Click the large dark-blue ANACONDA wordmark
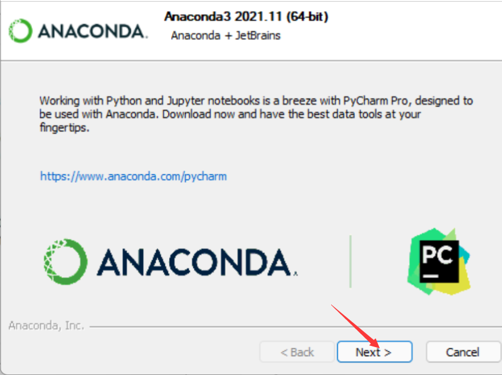 pos(197,263)
